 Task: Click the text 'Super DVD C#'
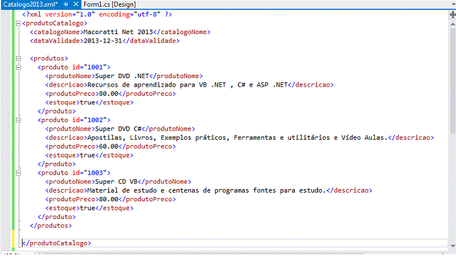(x=118, y=129)
